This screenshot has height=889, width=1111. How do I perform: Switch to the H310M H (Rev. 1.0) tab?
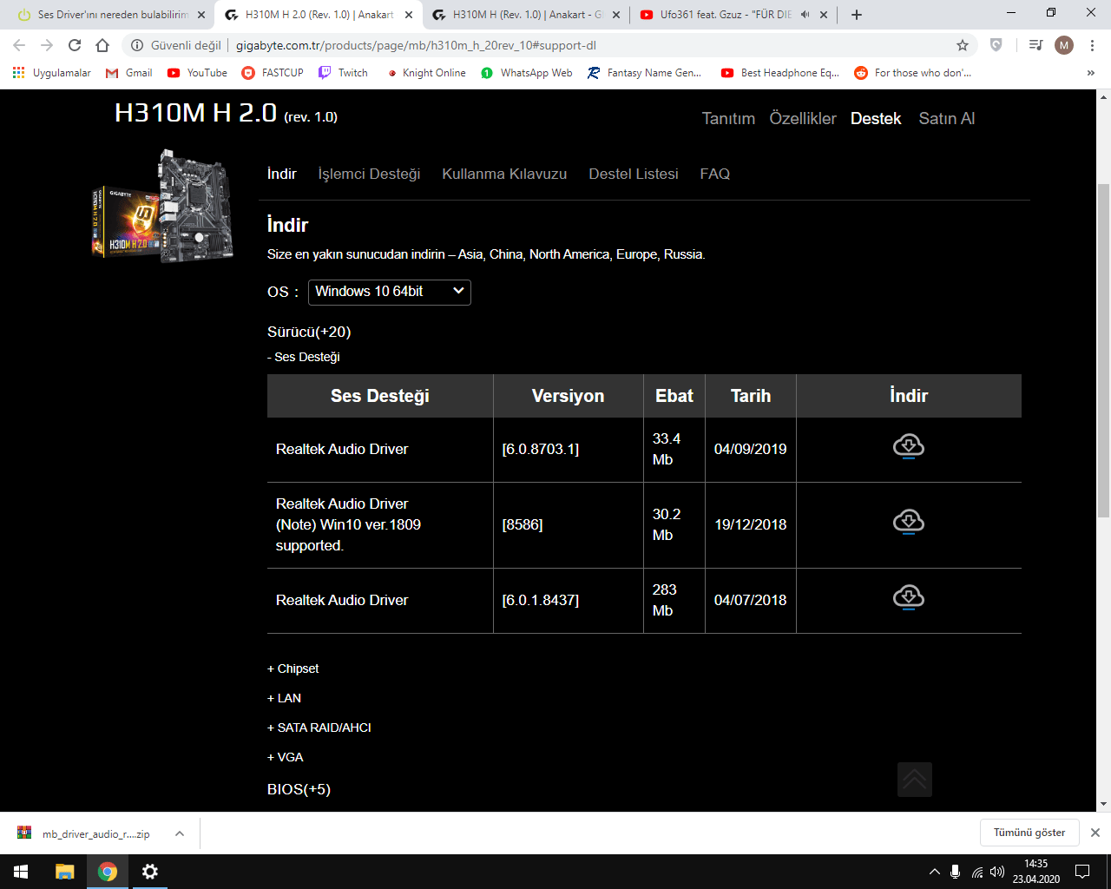[x=525, y=15]
